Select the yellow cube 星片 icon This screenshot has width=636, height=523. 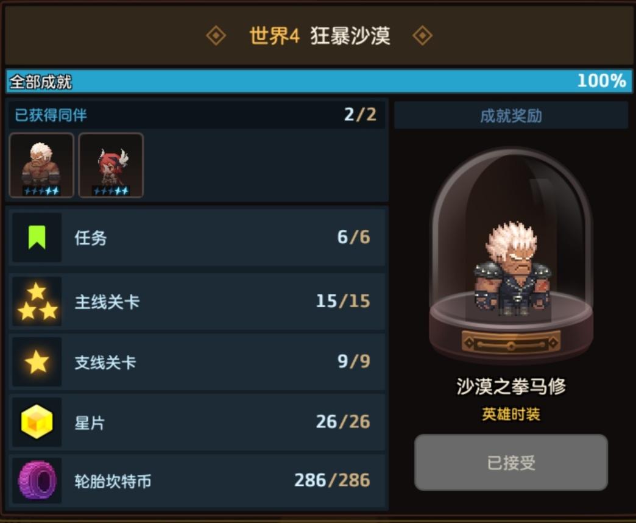click(37, 422)
